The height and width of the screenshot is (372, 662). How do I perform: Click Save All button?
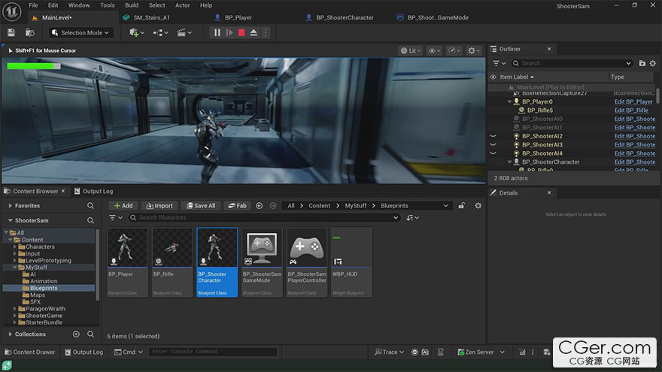click(201, 205)
